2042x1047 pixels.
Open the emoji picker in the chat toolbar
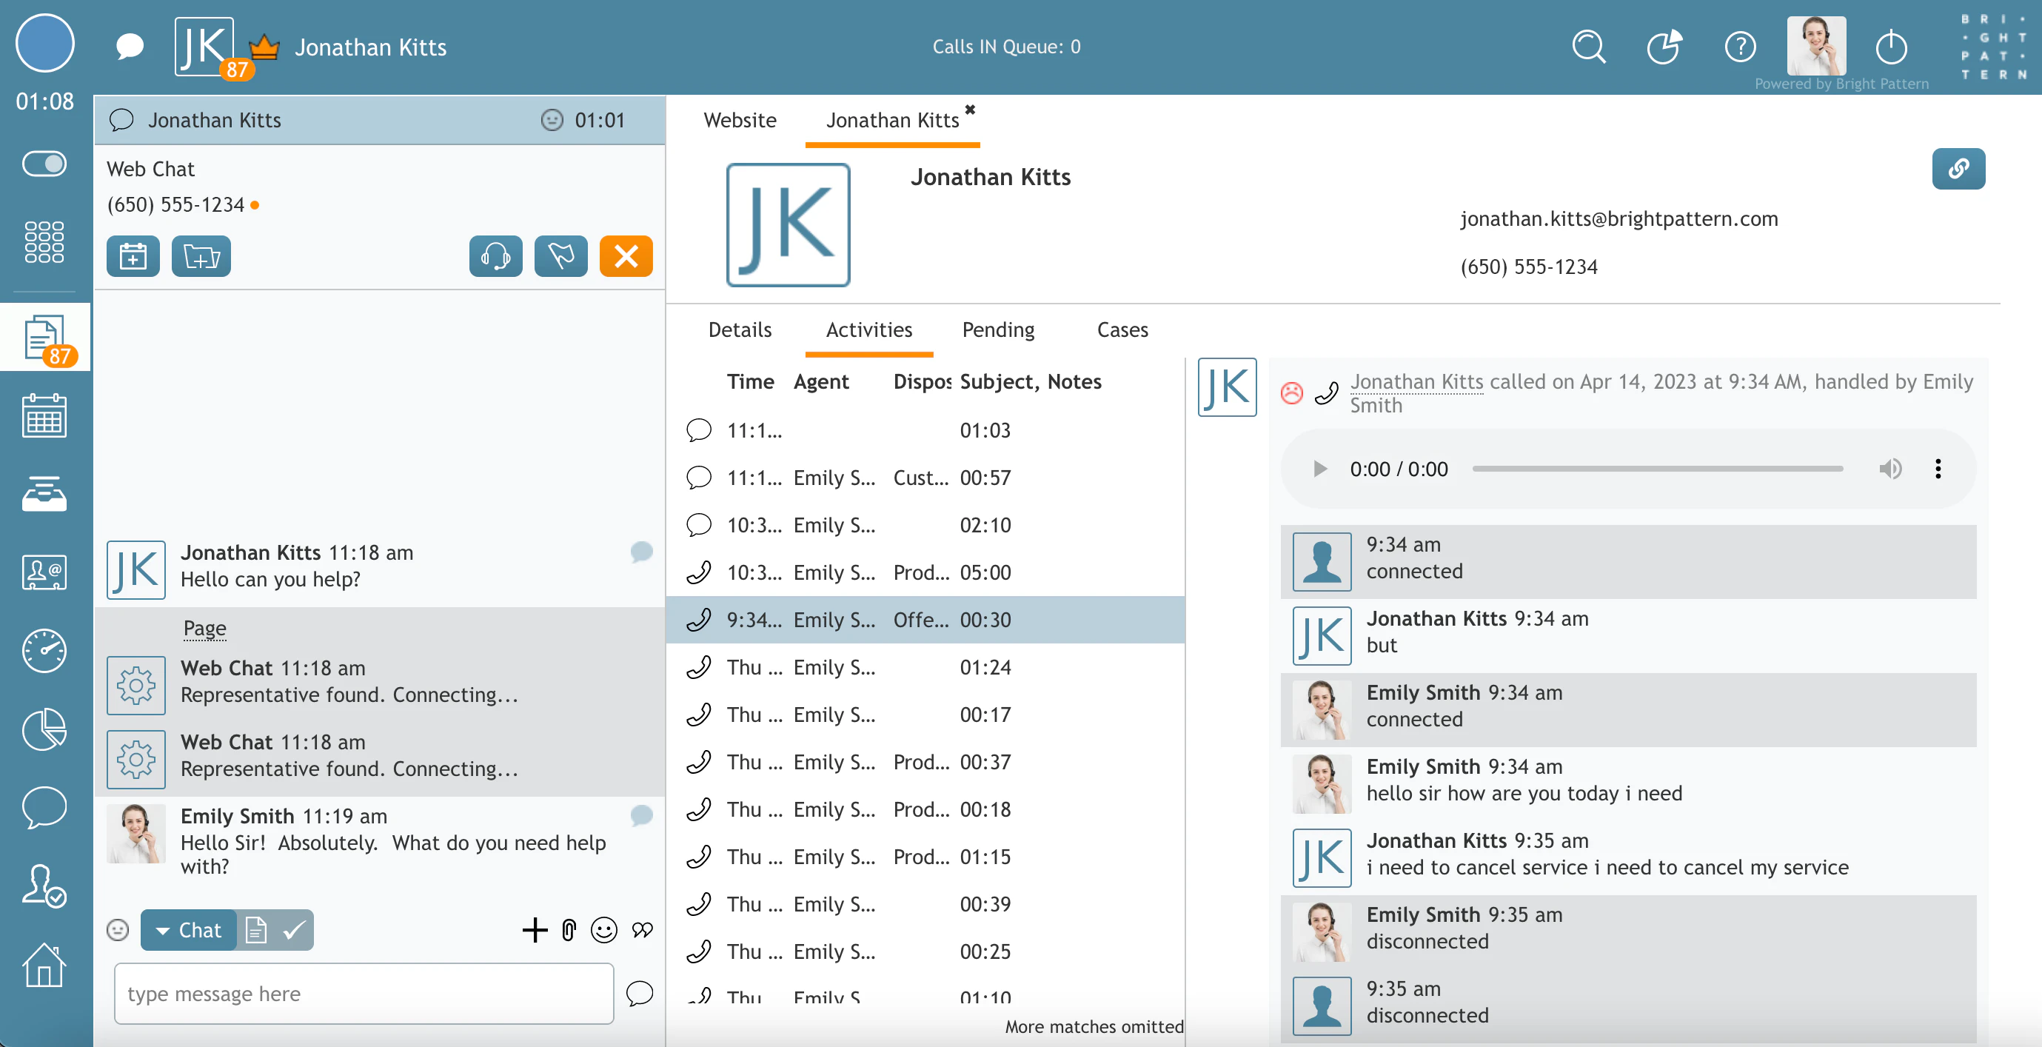[x=604, y=930]
